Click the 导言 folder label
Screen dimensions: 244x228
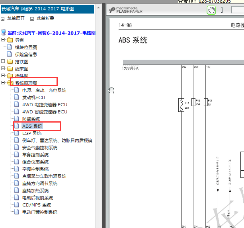coord(19,40)
